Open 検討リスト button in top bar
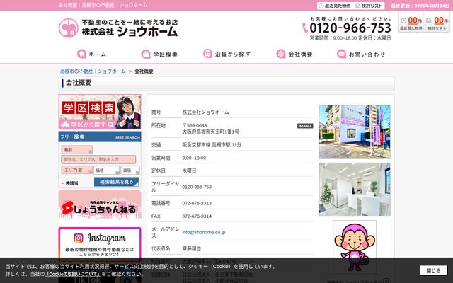Image resolution: width=453 pixels, height=283 pixels. [x=369, y=6]
